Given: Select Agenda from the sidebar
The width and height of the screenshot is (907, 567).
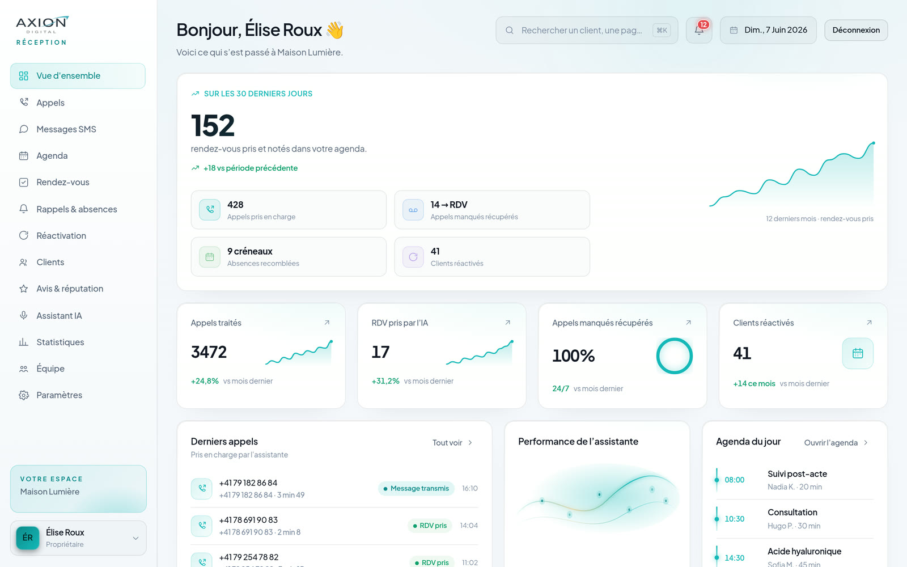Looking at the screenshot, I should point(78,155).
